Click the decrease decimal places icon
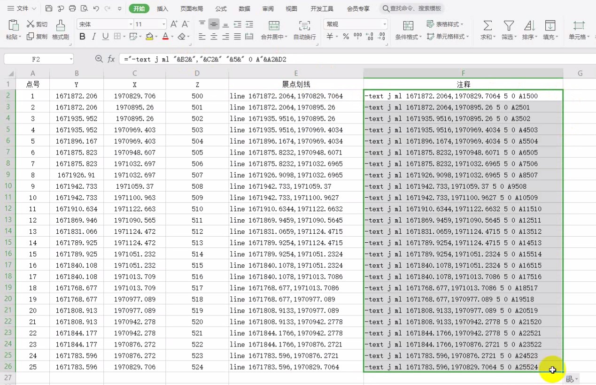596x385 pixels. 381,36
